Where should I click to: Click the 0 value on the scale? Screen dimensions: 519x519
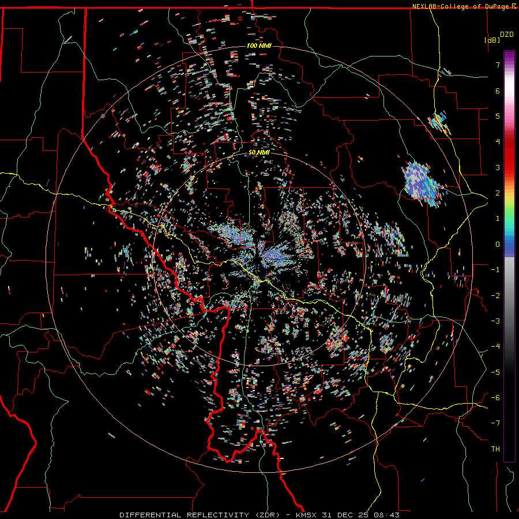[498, 245]
